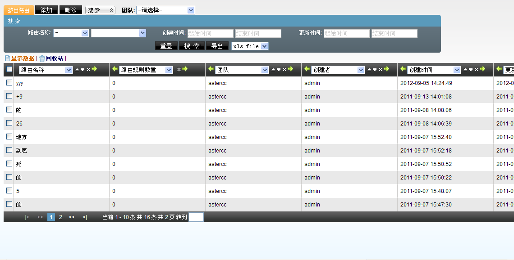Image resolution: width=514 pixels, height=260 pixels.
Task: Go to last page of results
Action: click(x=84, y=217)
